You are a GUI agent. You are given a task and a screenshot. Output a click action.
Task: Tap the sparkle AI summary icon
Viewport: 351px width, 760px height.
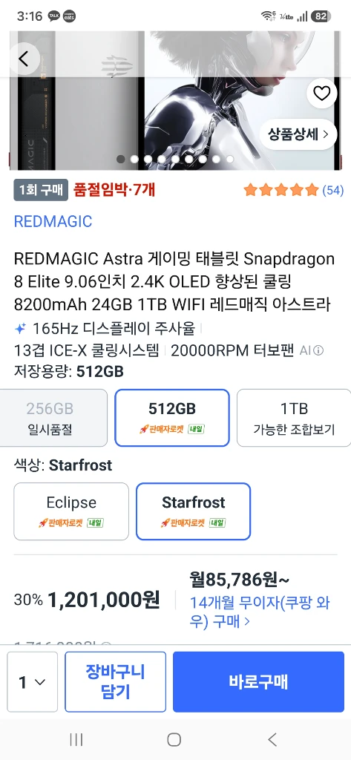pos(20,329)
